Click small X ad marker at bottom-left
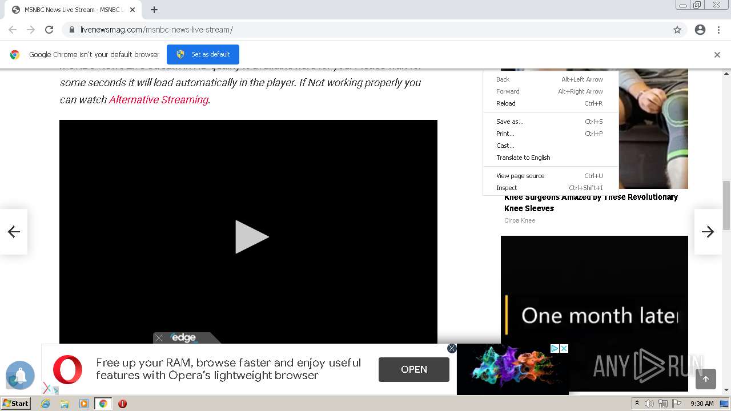This screenshot has width=731, height=411. click(x=47, y=388)
